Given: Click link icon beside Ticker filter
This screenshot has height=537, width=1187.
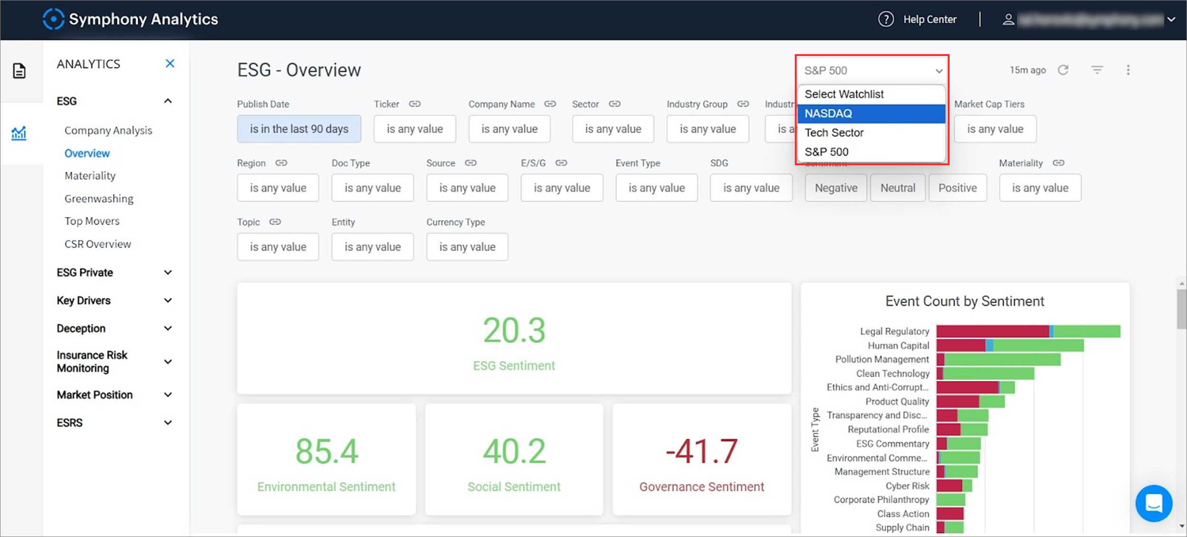Looking at the screenshot, I should (415, 104).
